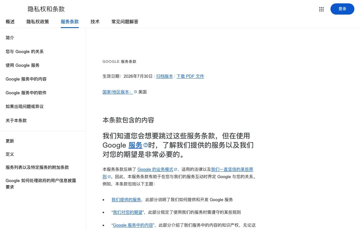Open Google 服务中的软件 in sidebar
The width and height of the screenshot is (360, 230).
(26, 93)
